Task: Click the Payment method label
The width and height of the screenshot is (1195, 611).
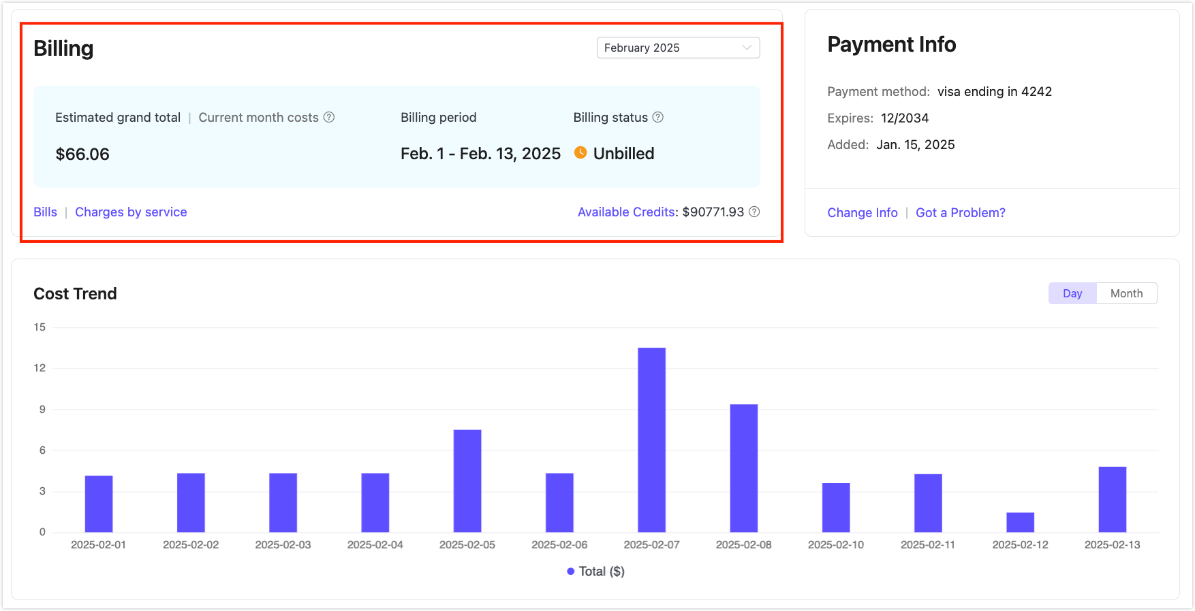Action: 878,91
